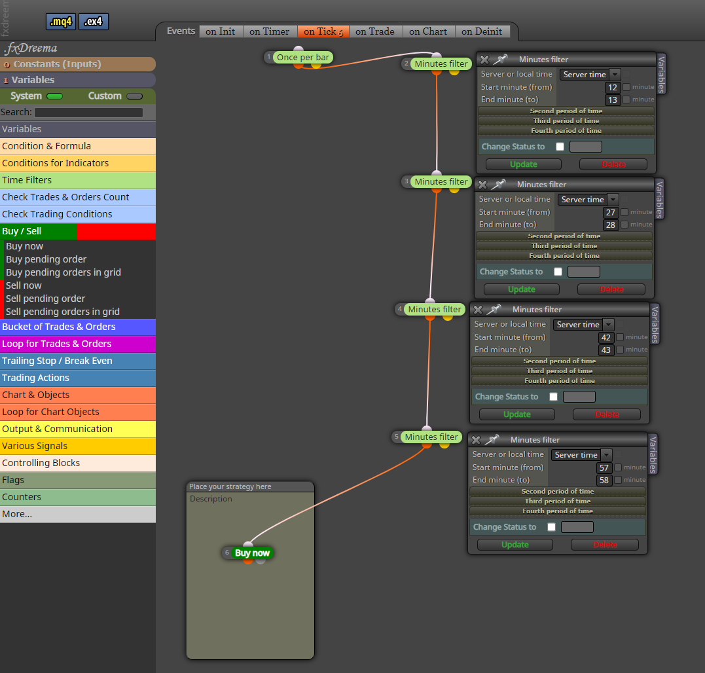Pin the Minutes filter panel with start minute 42
The image size is (705, 673).
point(494,309)
